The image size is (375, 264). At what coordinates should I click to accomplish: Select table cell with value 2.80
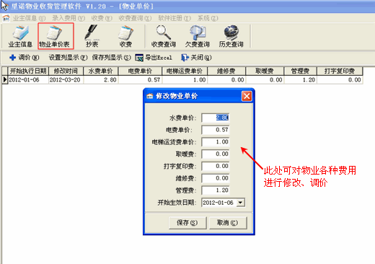(101, 80)
